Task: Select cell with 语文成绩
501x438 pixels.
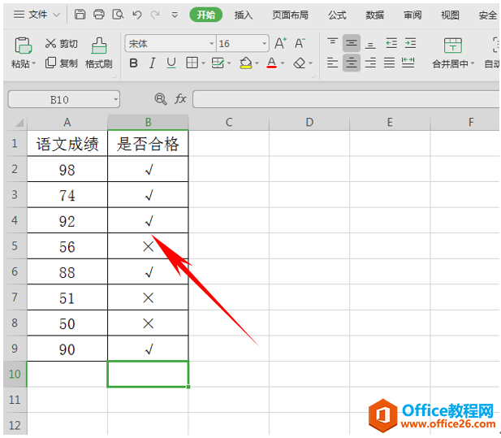Action: pos(67,144)
